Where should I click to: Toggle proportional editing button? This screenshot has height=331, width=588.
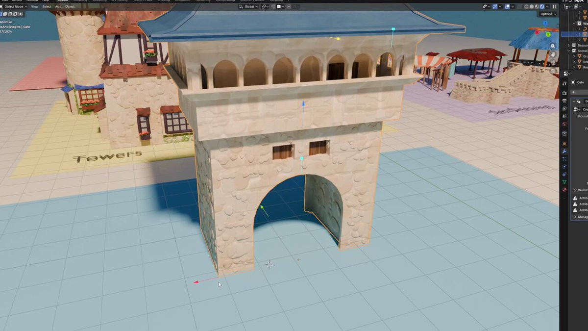tap(289, 7)
